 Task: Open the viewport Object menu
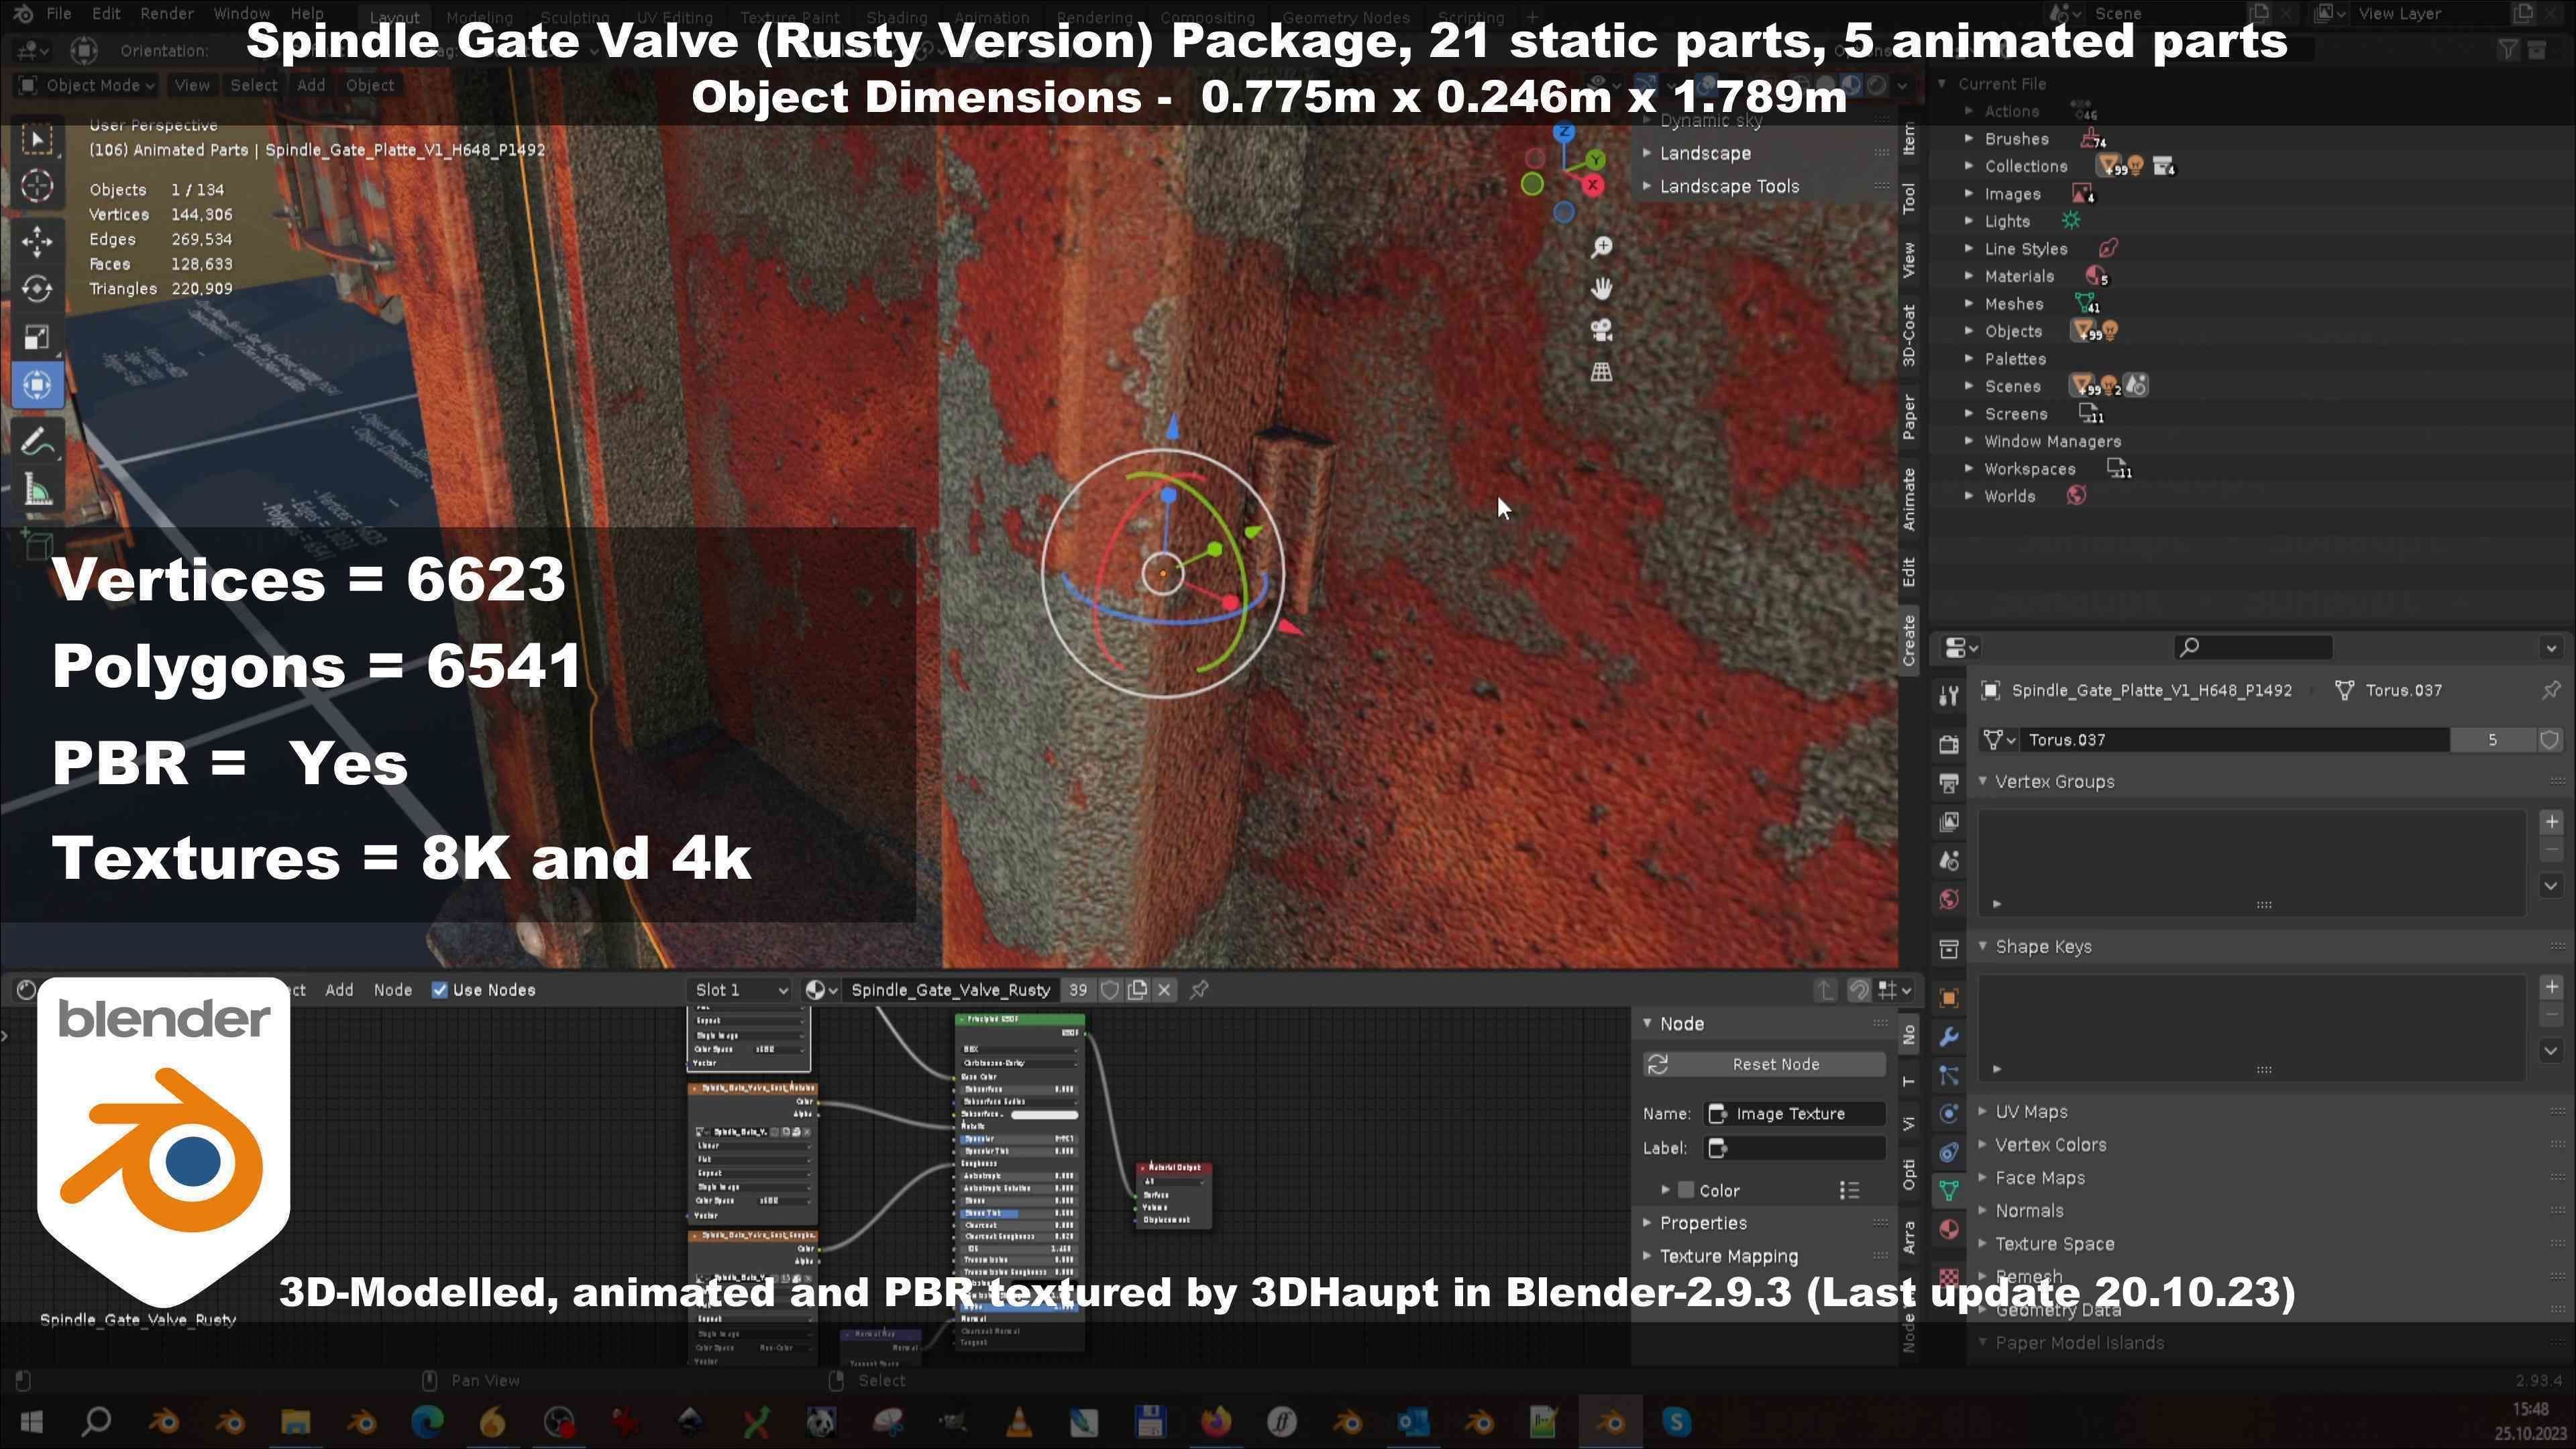[x=370, y=85]
